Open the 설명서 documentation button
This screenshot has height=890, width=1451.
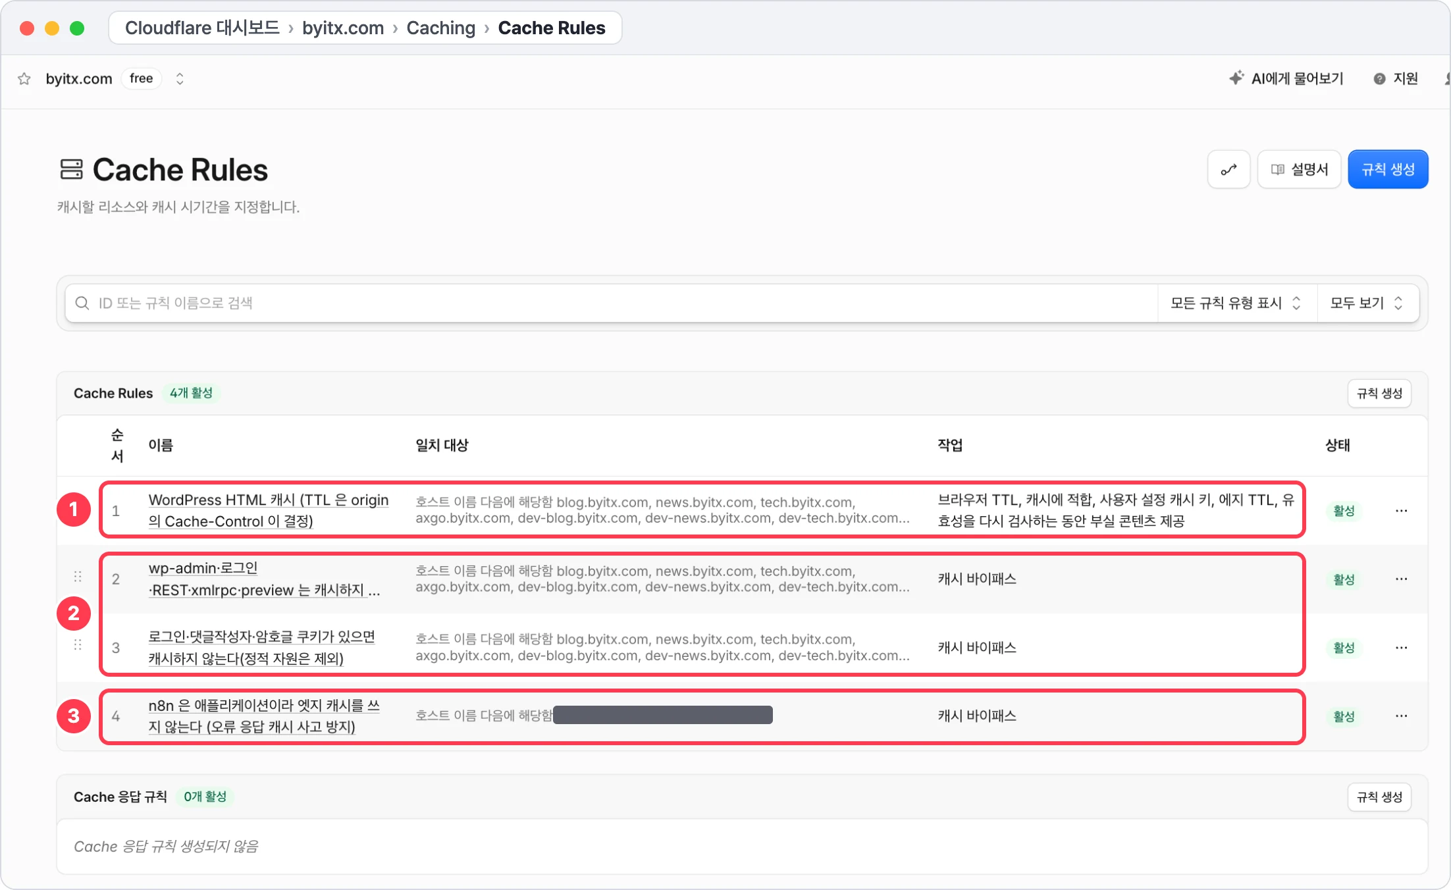pos(1299,170)
